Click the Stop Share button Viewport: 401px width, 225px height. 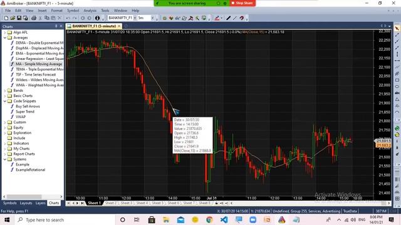click(x=242, y=3)
